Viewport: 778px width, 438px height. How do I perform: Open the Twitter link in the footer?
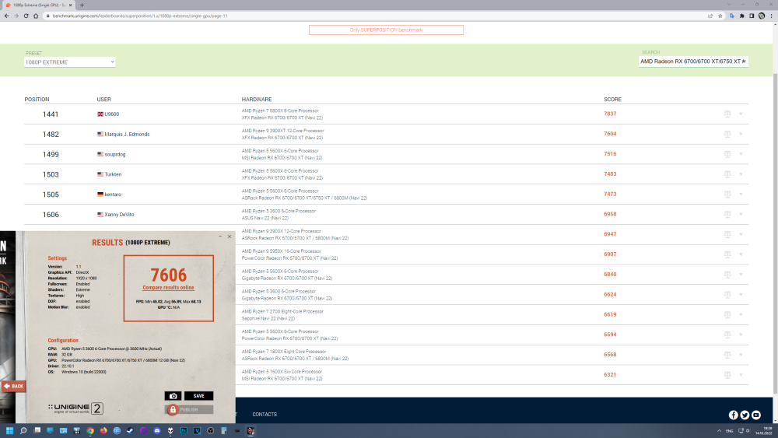745,415
